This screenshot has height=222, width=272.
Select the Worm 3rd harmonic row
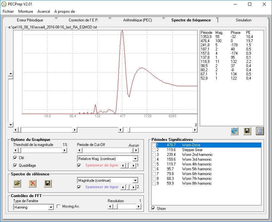click(x=206, y=159)
